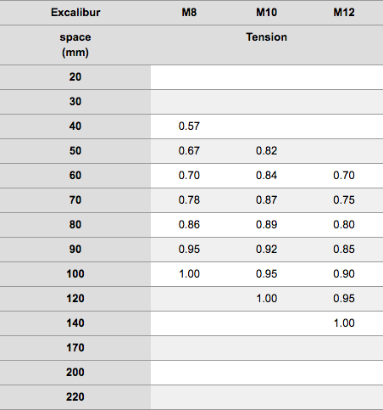The height and width of the screenshot is (410, 383).
Task: Select the 220 spacing row label
Action: (x=75, y=397)
